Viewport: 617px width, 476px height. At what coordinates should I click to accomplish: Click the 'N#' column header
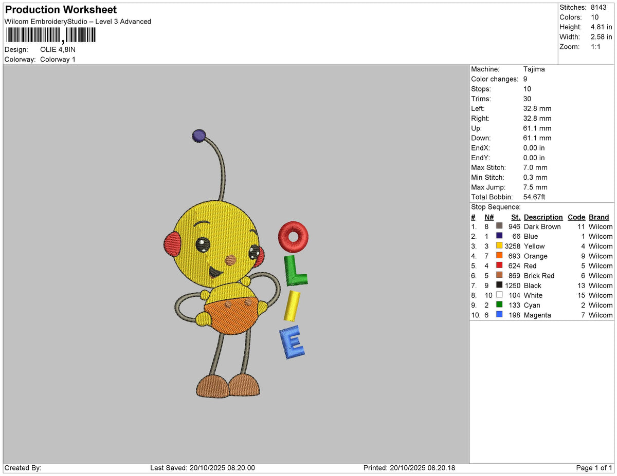pyautogui.click(x=489, y=217)
